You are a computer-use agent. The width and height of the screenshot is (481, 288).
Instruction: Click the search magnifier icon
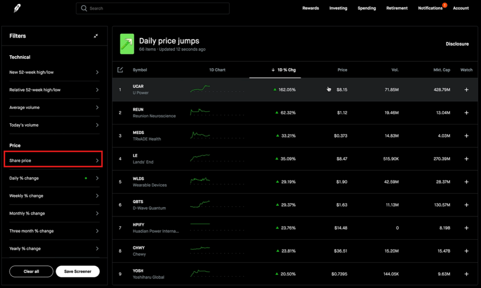click(84, 8)
